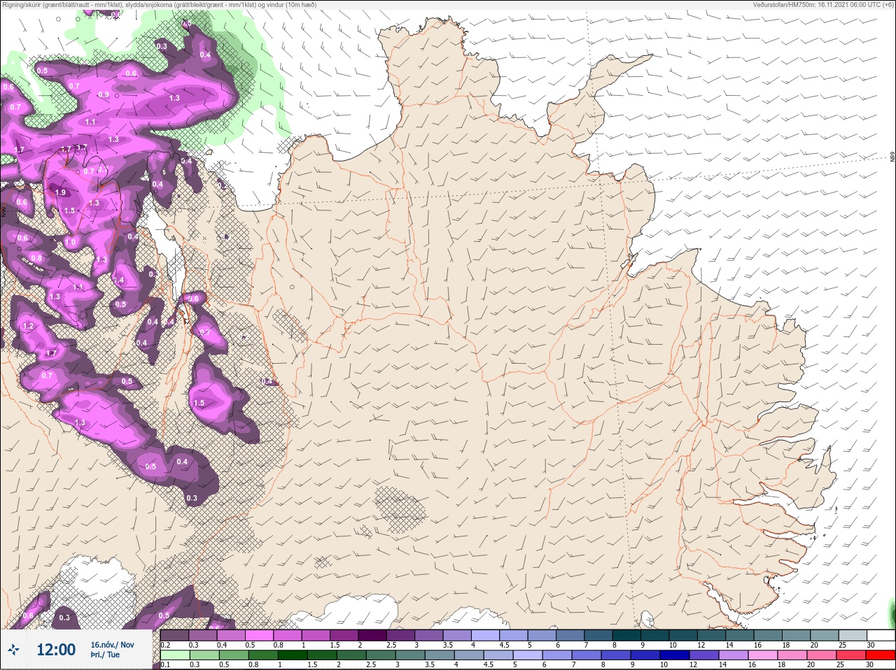Select upper legend swatch between 9 and 10

point(656,635)
